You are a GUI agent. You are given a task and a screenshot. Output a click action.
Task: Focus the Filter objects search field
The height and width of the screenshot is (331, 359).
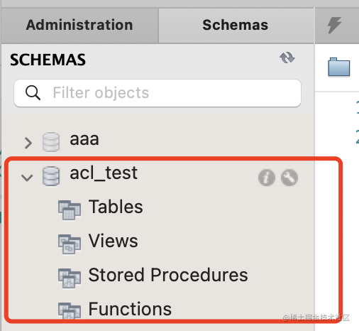click(158, 92)
